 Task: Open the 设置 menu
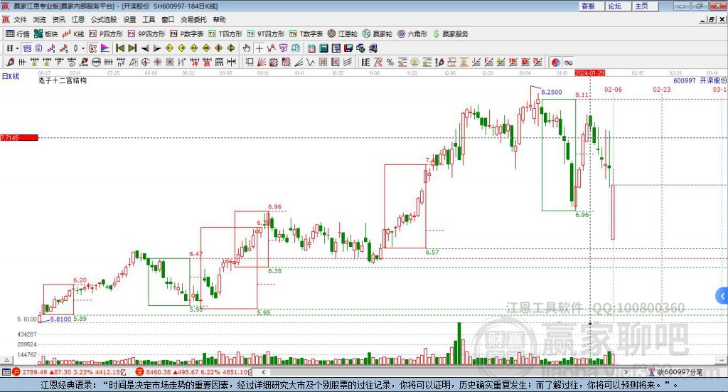129,19
